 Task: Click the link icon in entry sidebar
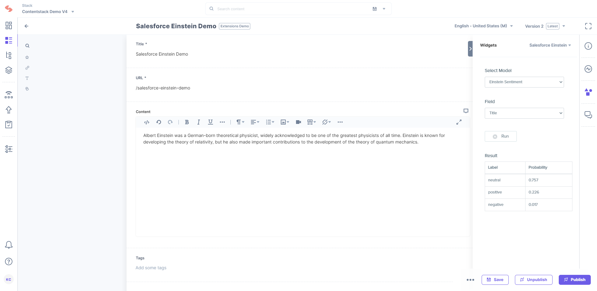click(x=27, y=68)
